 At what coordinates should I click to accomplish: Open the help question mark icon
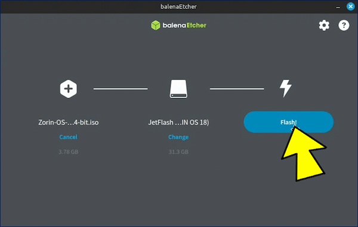pyautogui.click(x=344, y=25)
